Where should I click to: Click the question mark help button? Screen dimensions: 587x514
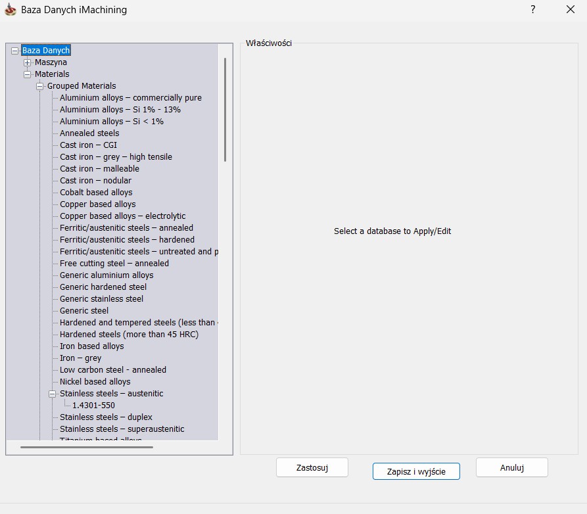pos(532,9)
